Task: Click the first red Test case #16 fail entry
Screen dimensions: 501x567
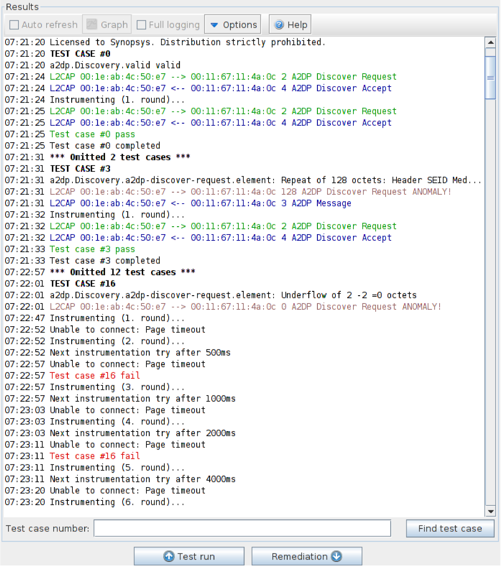Action: tap(95, 376)
